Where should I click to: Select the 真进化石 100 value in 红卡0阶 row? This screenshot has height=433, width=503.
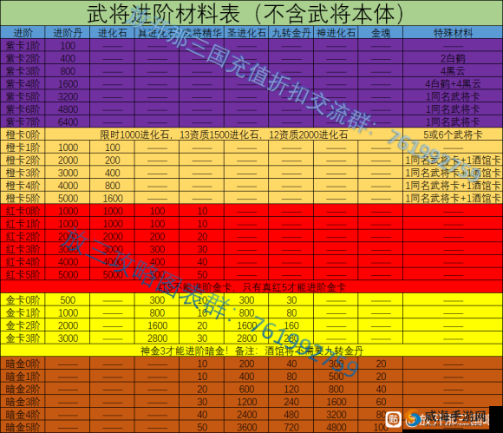[x=158, y=211]
